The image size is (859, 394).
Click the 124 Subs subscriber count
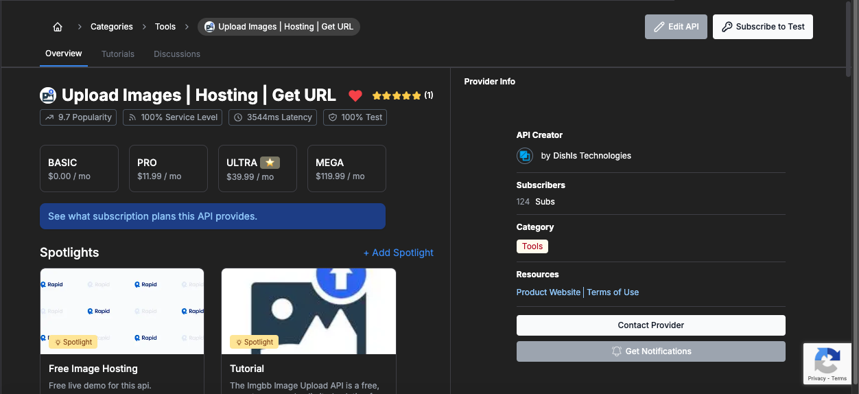(x=536, y=202)
